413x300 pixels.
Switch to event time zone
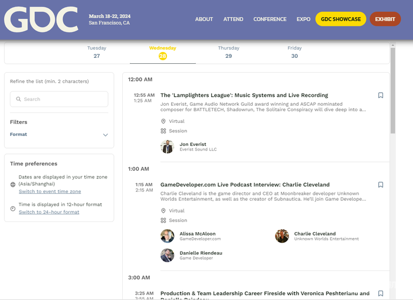[50, 191]
